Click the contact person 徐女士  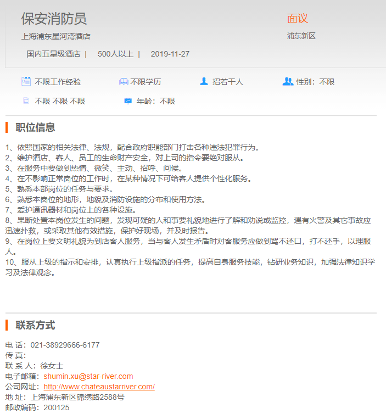pyautogui.click(x=52, y=366)
